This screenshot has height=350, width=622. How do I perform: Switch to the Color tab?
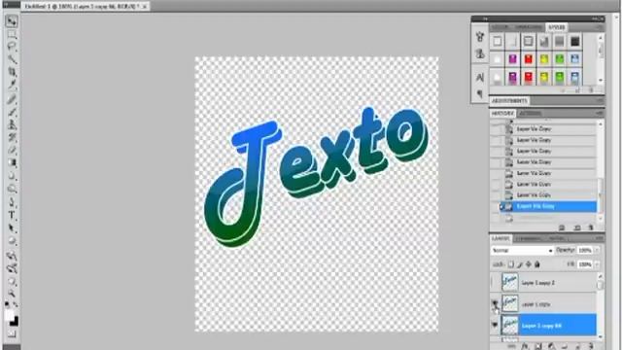[x=500, y=27]
